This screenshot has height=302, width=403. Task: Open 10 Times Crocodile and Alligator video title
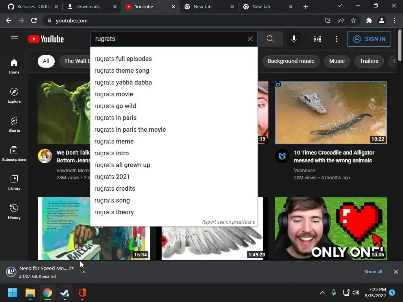coord(334,157)
